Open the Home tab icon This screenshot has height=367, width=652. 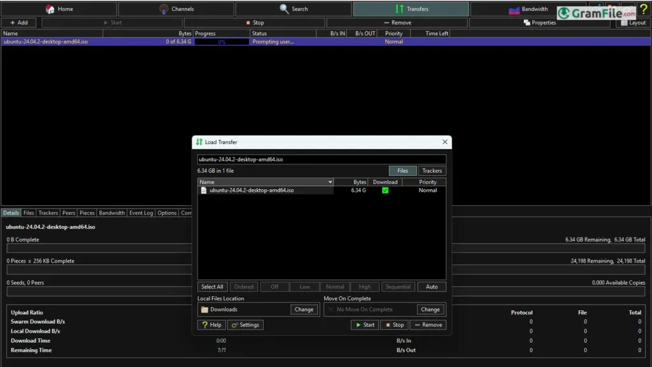(50, 9)
